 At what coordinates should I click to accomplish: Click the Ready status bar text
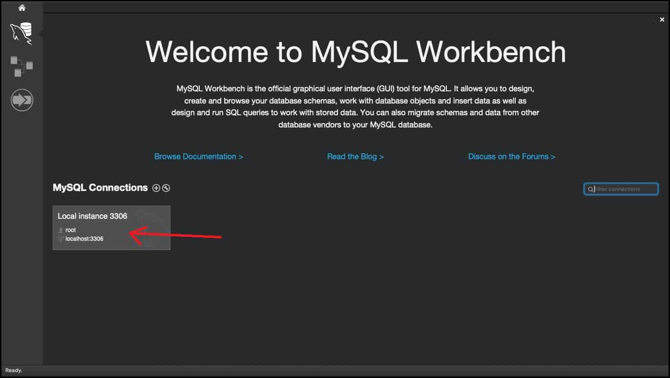point(14,371)
